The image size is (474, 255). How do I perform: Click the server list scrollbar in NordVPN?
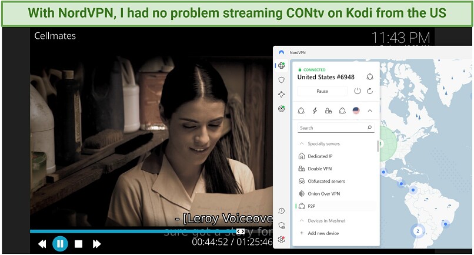point(378,146)
